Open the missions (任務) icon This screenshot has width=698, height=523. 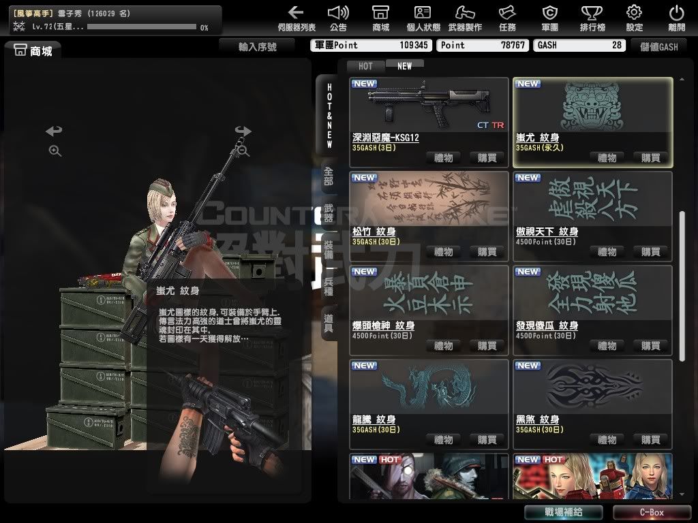tap(507, 13)
